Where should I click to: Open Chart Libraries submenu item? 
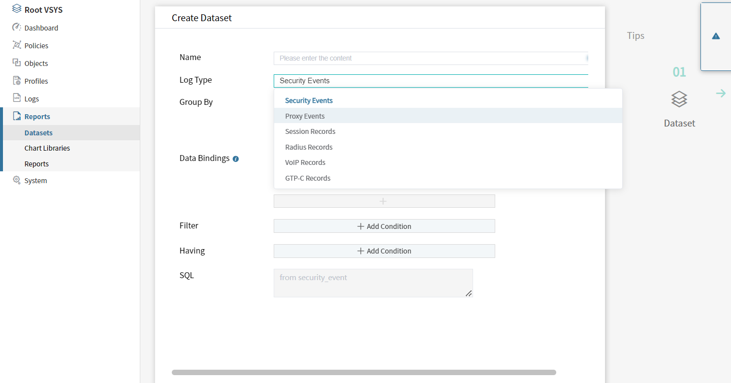point(47,148)
